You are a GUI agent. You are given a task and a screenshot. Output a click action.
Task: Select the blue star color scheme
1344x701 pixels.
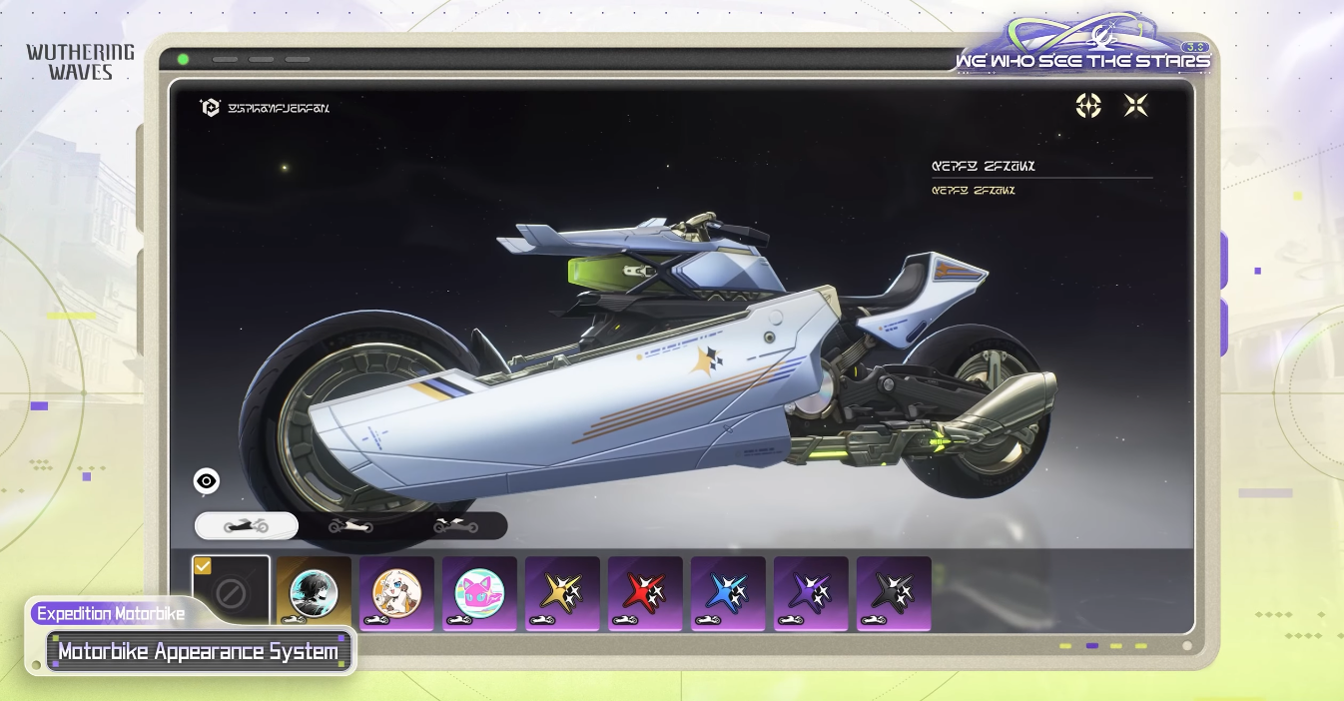(728, 593)
